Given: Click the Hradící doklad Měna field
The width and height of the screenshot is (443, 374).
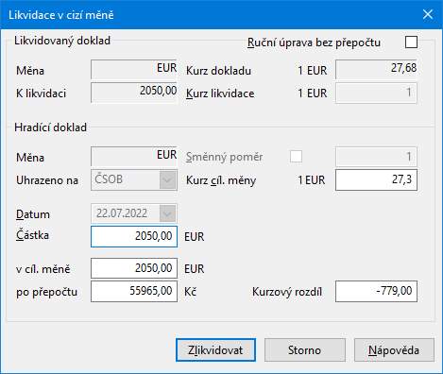Looking at the screenshot, I should pyautogui.click(x=134, y=156).
